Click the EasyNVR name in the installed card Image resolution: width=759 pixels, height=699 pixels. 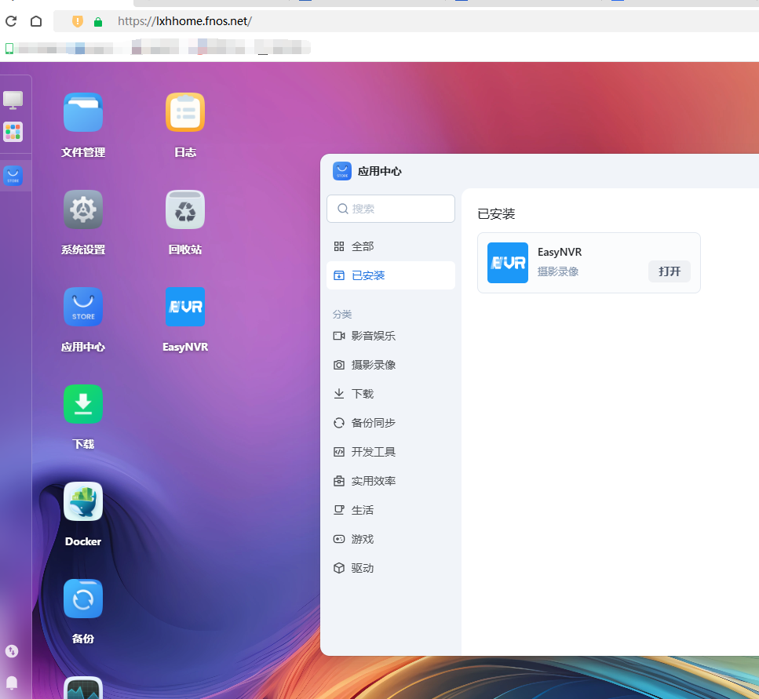tap(560, 252)
